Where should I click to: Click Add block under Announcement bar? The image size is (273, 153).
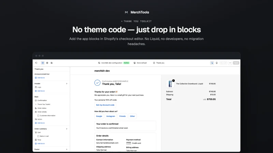point(40,78)
